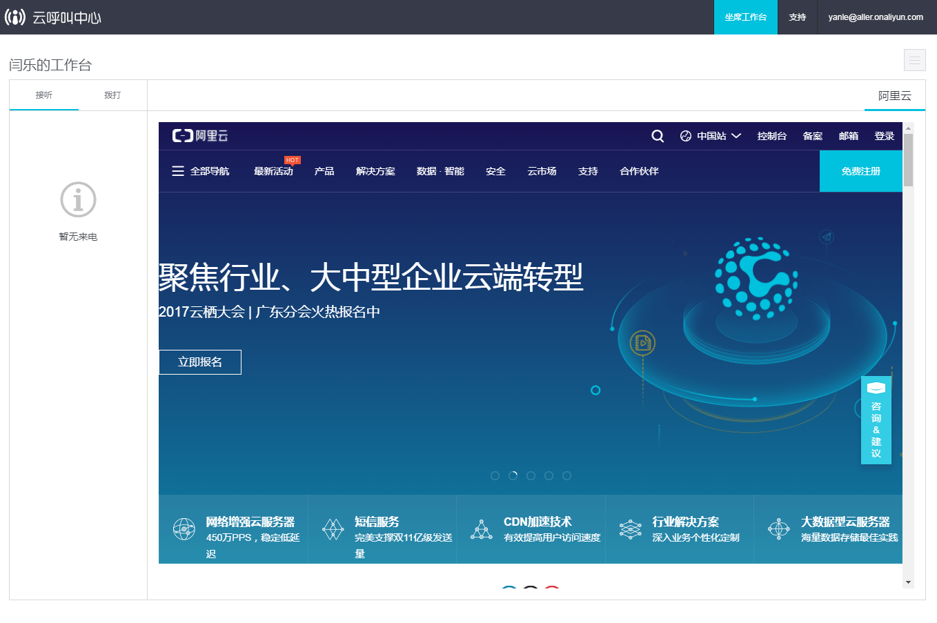
Task: Open 合作伙伴 nav item
Action: click(639, 171)
